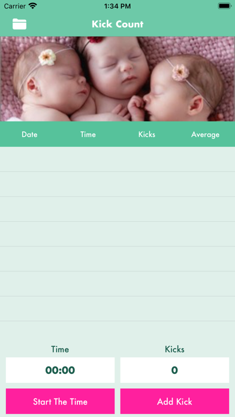Select the second empty table row
The width and height of the screenshot is (235, 417).
click(x=117, y=185)
